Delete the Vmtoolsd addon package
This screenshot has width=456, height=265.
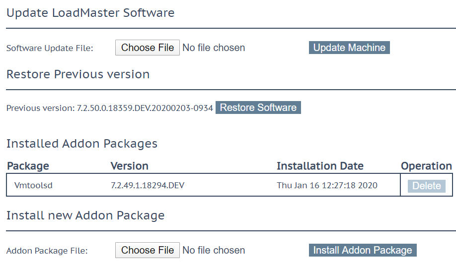(427, 186)
